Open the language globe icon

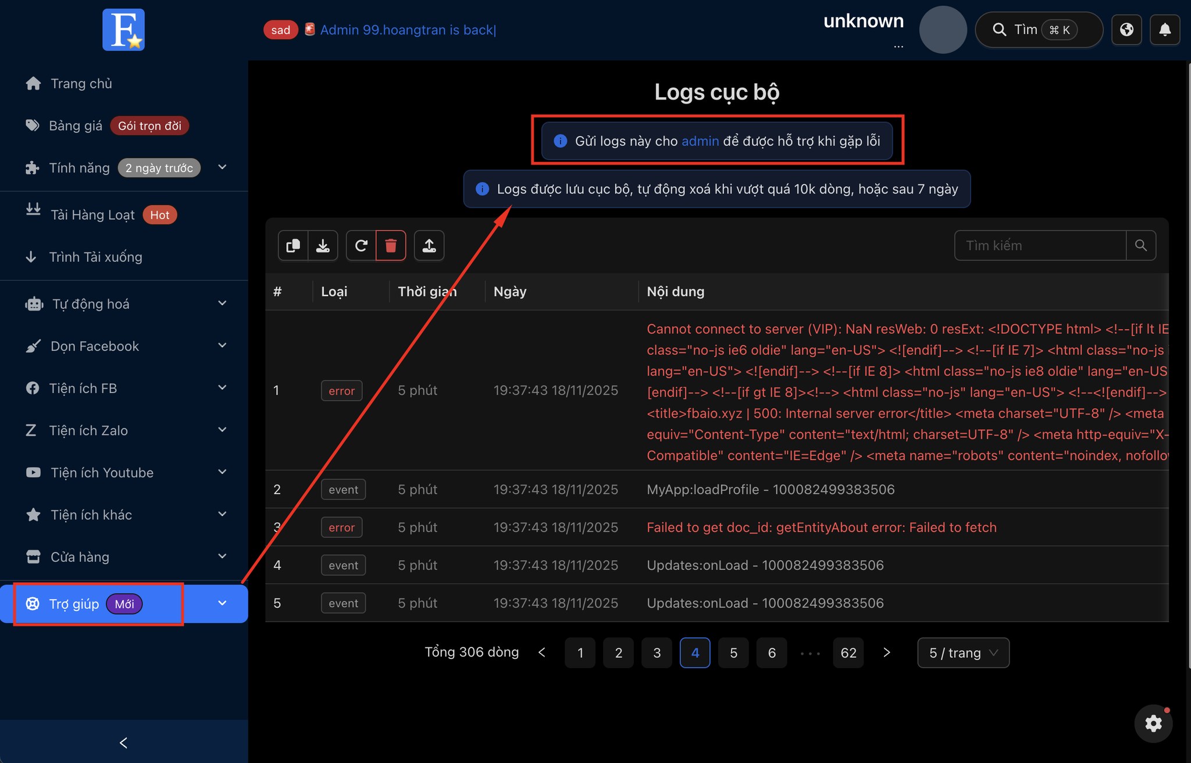(1126, 30)
